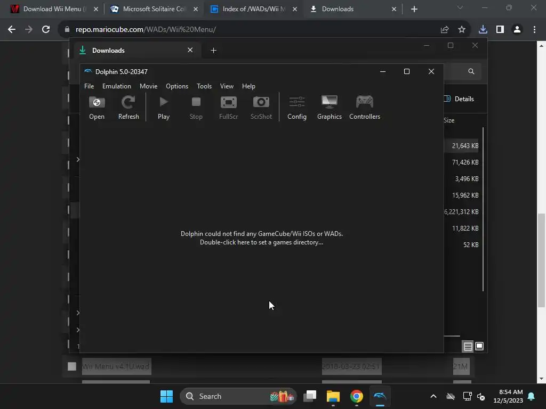Open the File menu
546x409 pixels.
pyautogui.click(x=89, y=86)
